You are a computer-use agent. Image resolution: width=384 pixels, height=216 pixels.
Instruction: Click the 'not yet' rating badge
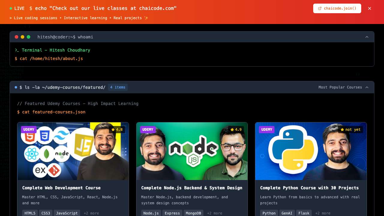pyautogui.click(x=350, y=130)
